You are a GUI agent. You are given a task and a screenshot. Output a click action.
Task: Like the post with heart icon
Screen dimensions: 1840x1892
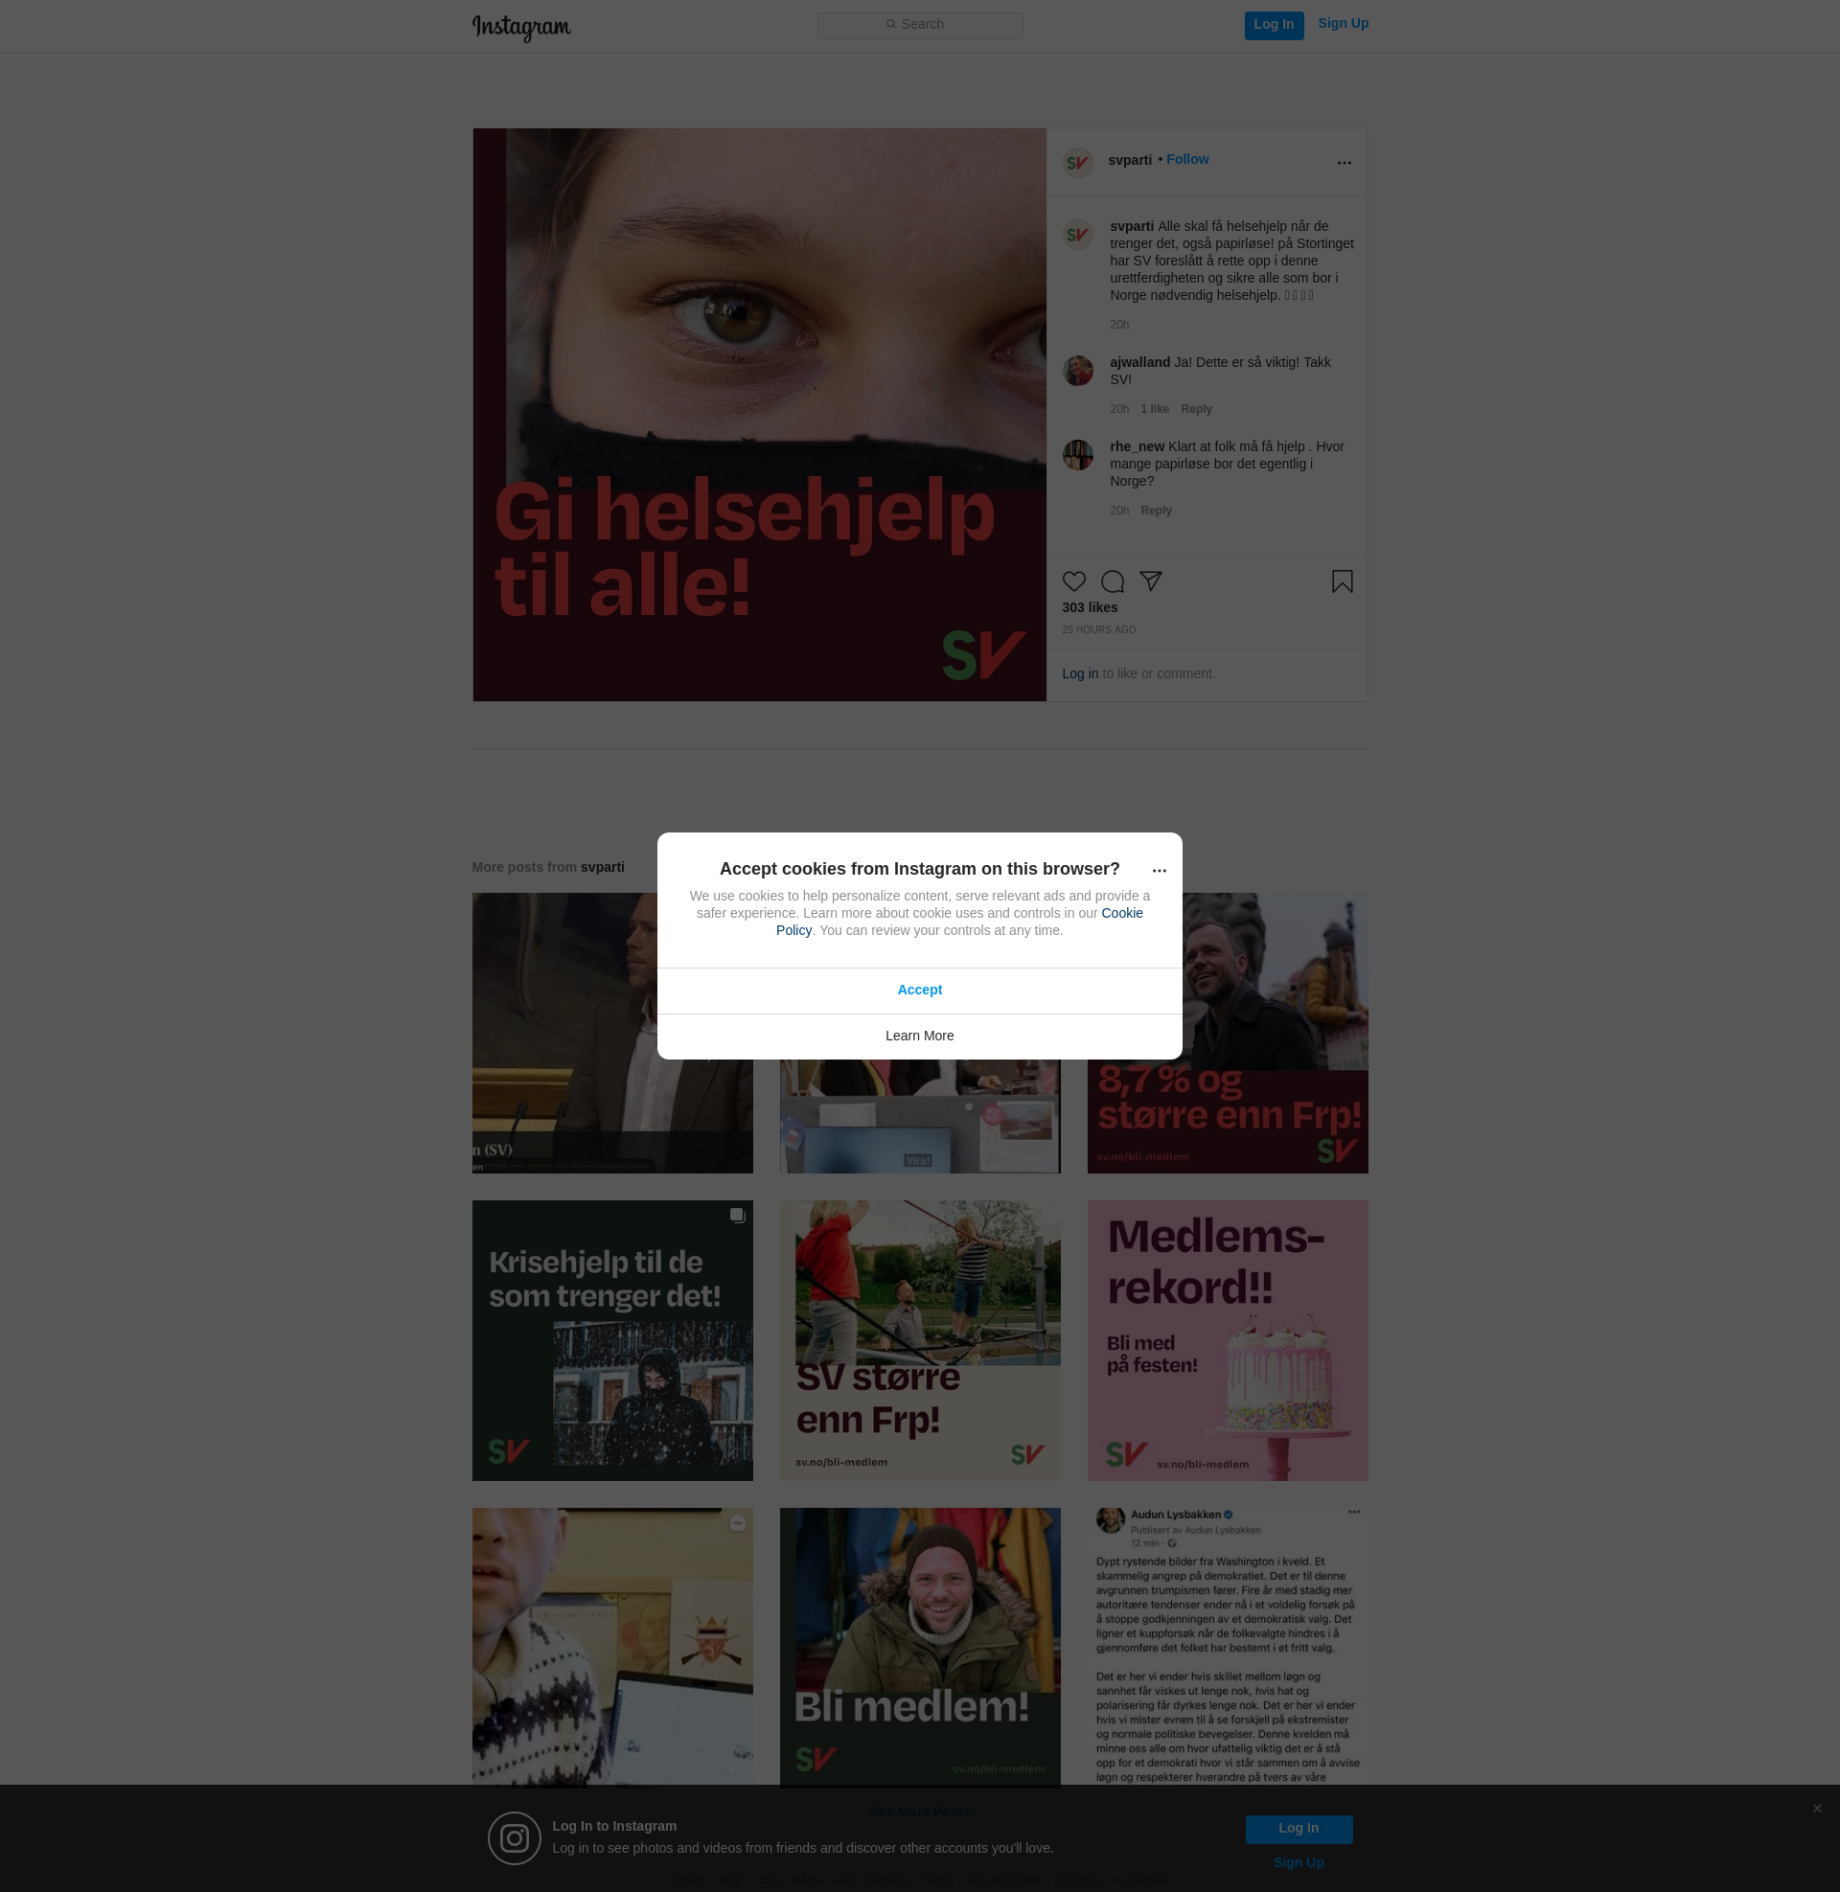click(x=1073, y=581)
